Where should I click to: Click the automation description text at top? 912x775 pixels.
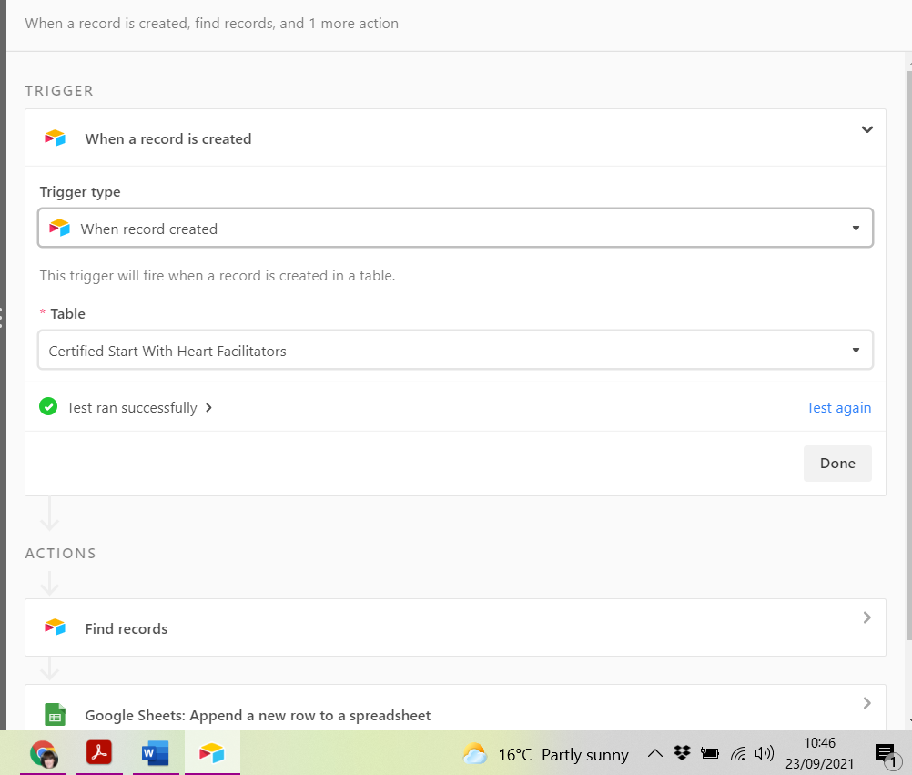point(212,24)
